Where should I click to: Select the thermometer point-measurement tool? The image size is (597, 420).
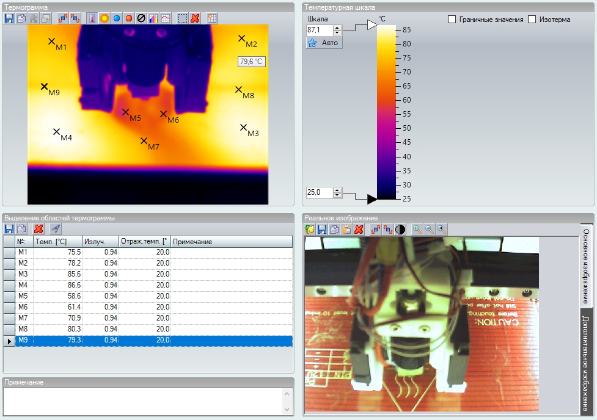click(92, 18)
